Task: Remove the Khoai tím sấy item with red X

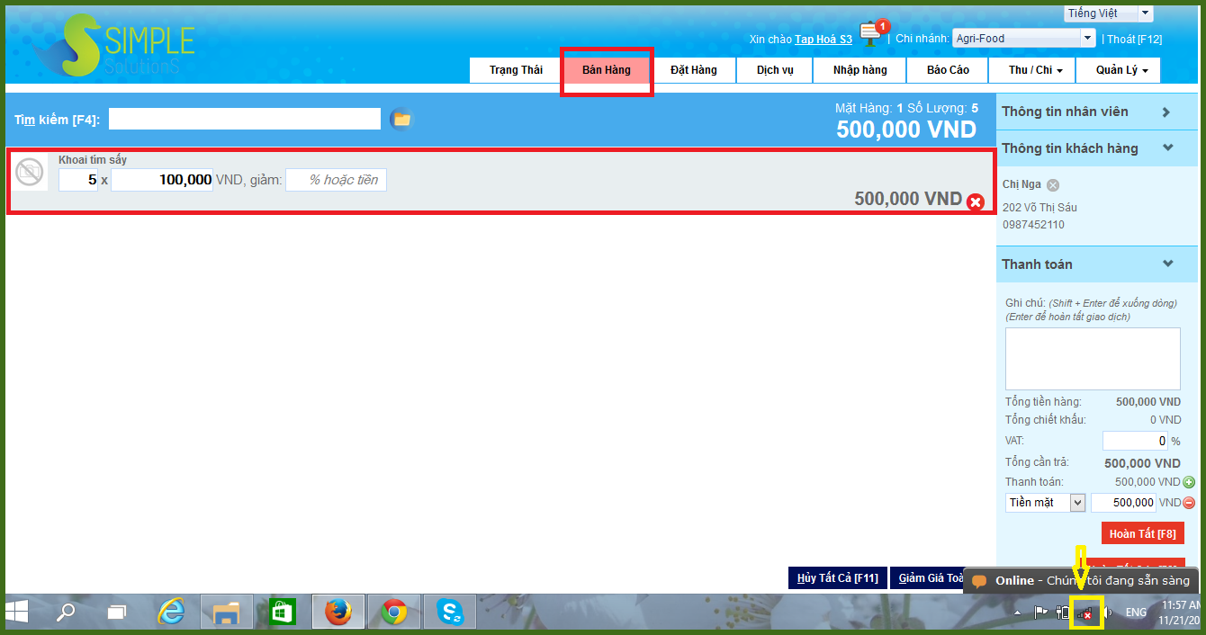Action: tap(975, 201)
